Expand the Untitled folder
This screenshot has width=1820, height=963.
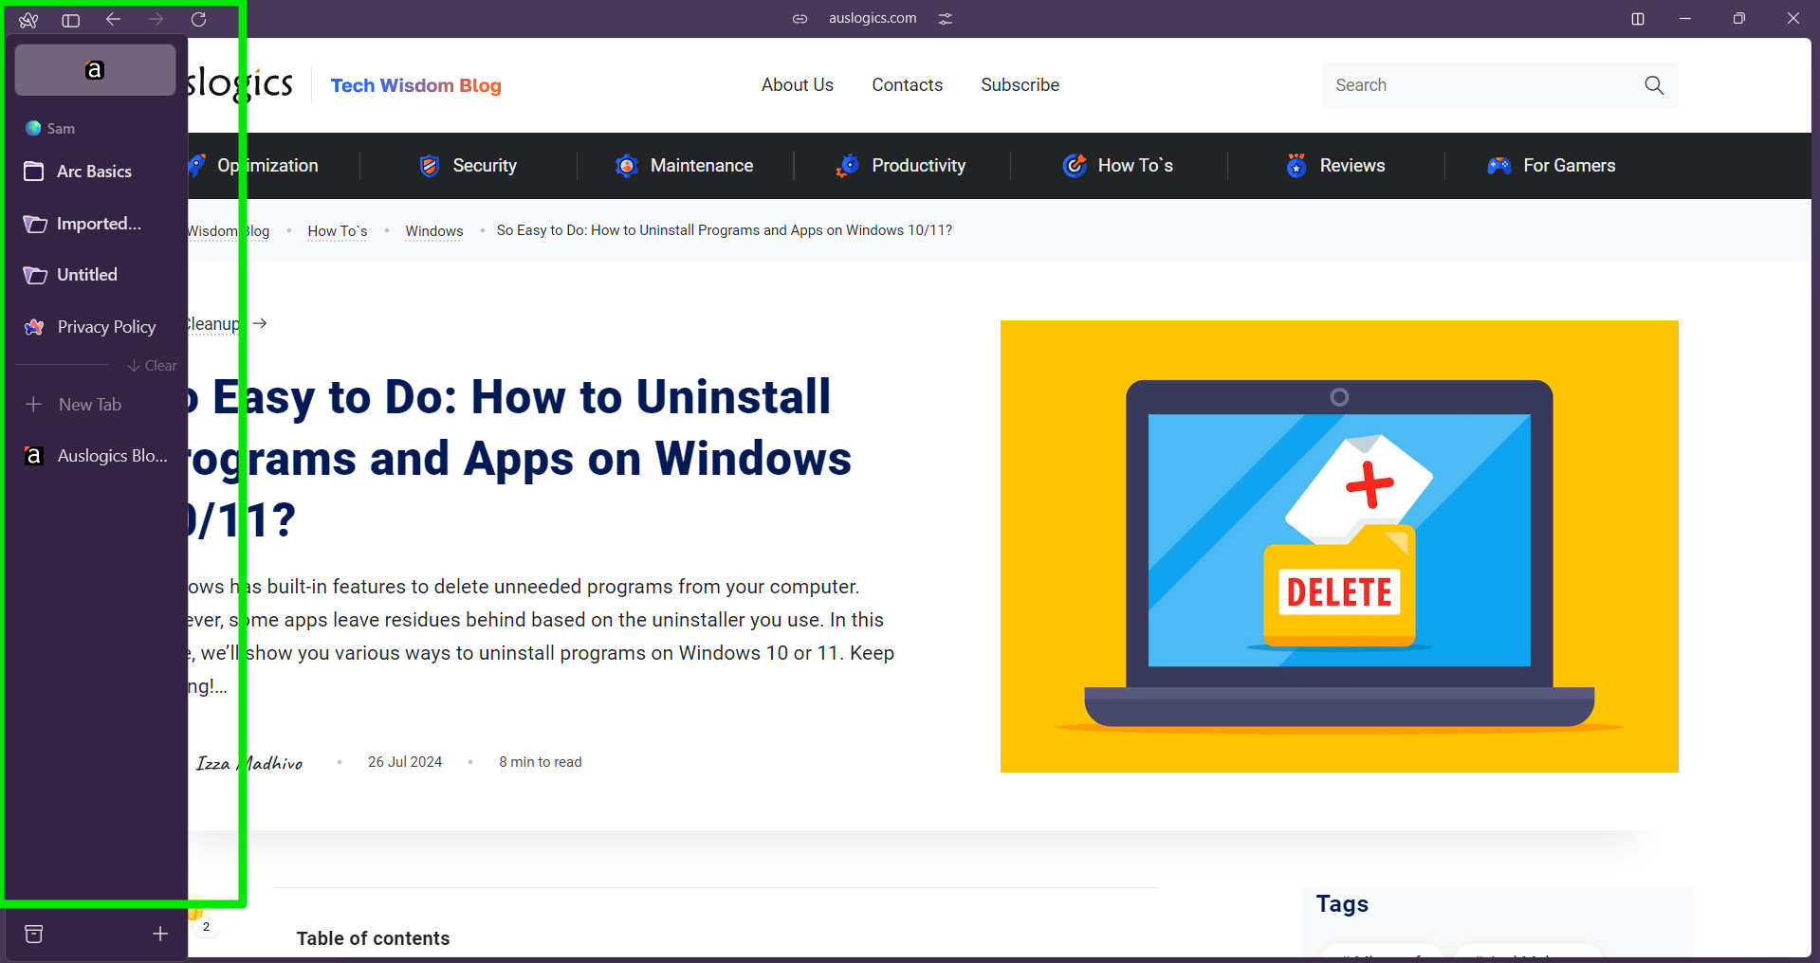pos(95,275)
